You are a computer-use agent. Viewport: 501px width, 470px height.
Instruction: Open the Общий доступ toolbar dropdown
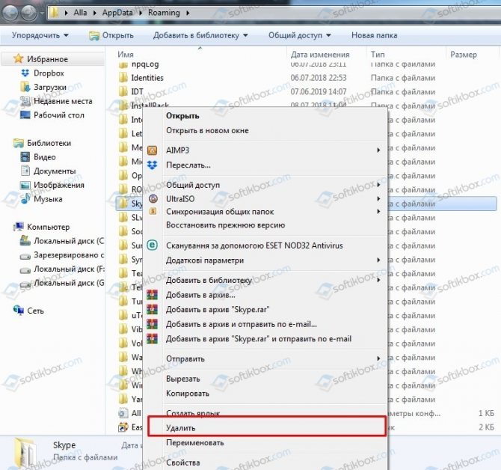(299, 35)
